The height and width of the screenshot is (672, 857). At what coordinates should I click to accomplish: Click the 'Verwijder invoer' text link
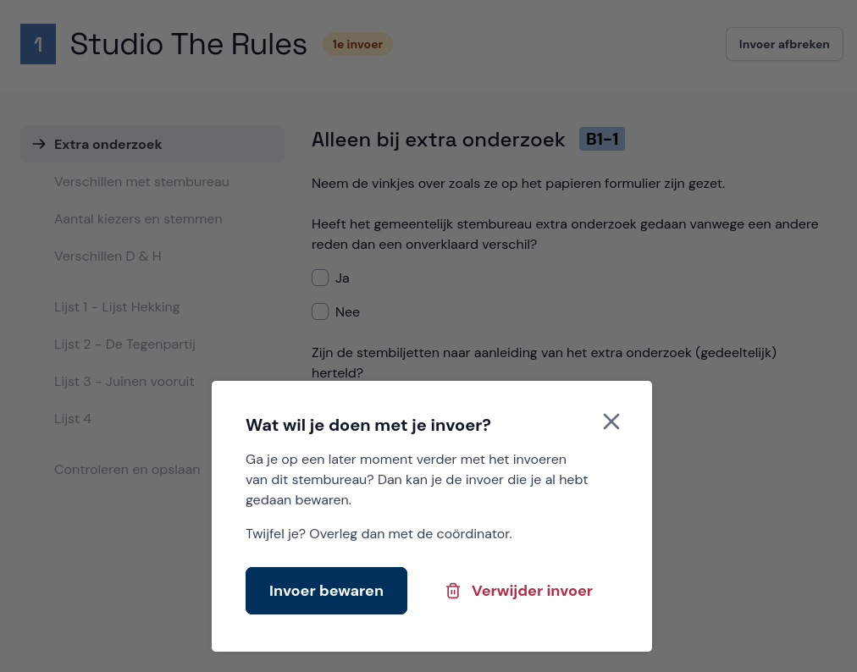click(x=532, y=591)
